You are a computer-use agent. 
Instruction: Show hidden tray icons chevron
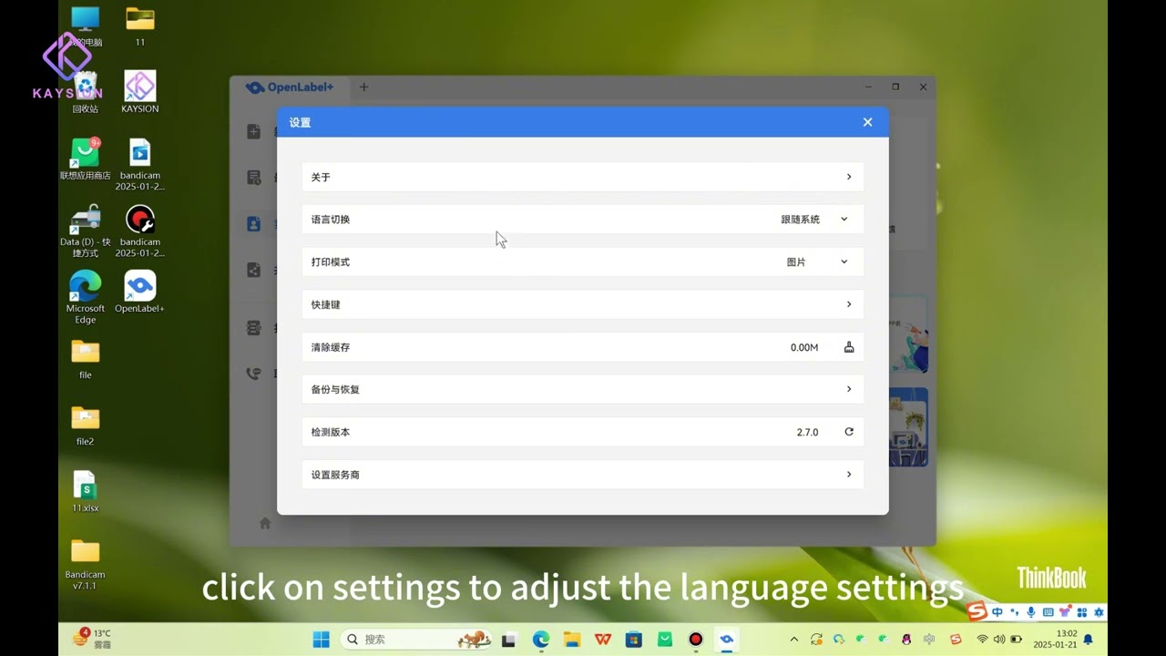[x=793, y=640]
